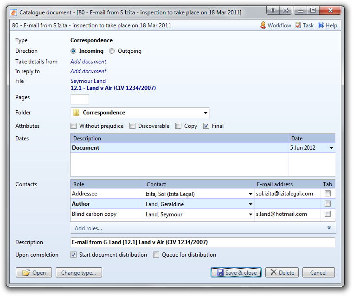Maximize the Catalogue document window
The image size is (353, 296).
(x=313, y=10)
